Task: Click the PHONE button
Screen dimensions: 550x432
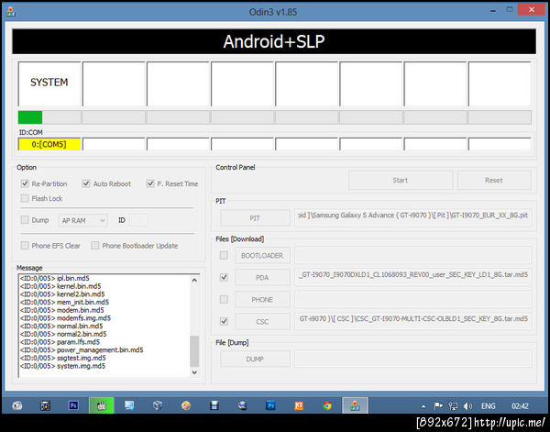Action: tap(262, 300)
